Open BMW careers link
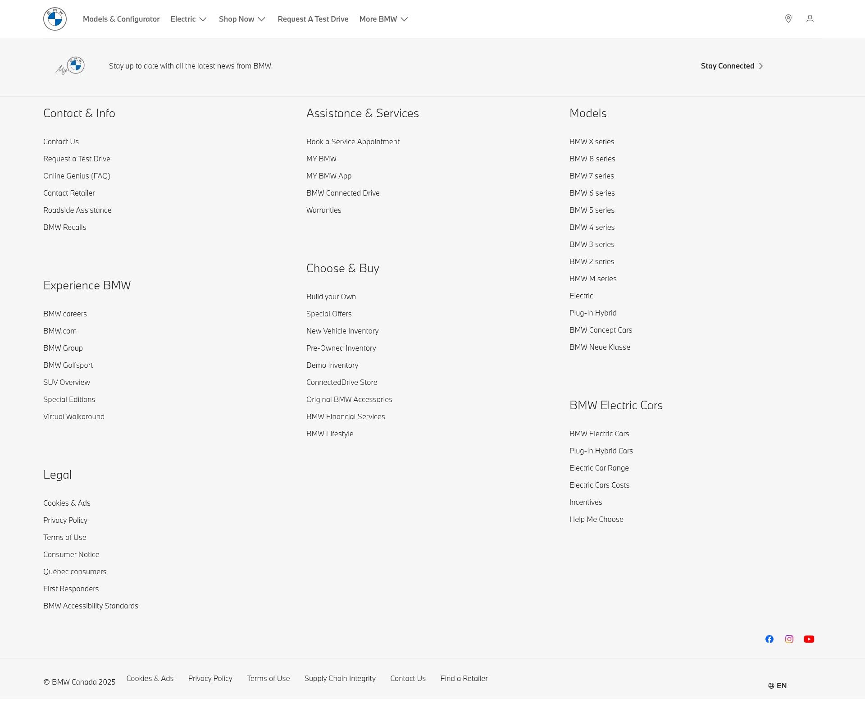865x713 pixels. pyautogui.click(x=65, y=314)
